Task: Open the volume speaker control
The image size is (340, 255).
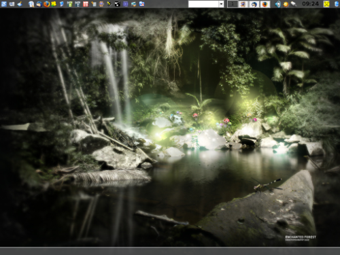Action: [x=278, y=4]
